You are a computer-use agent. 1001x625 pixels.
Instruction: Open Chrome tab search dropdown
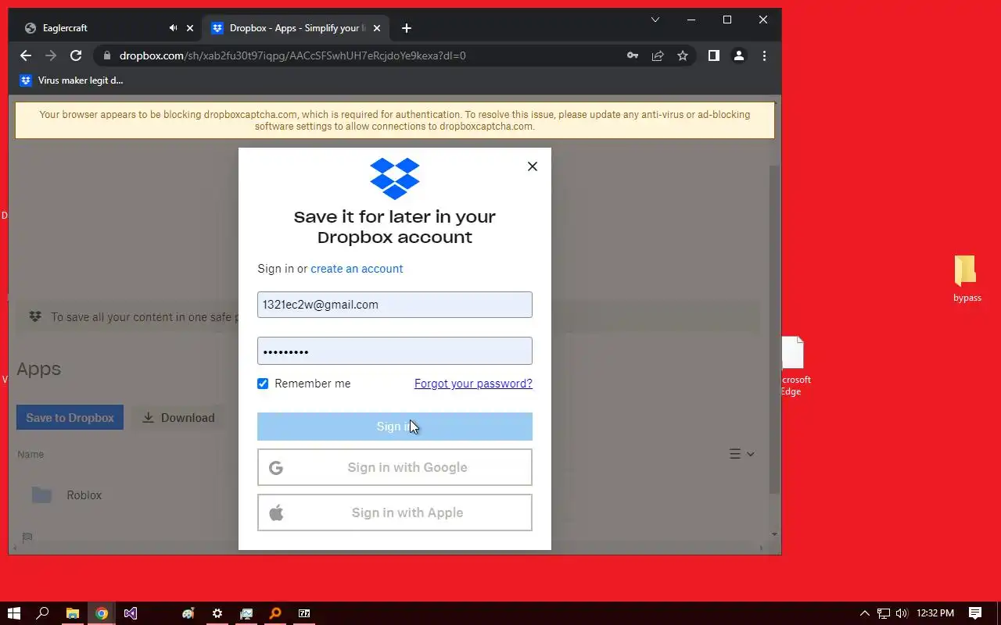pyautogui.click(x=655, y=20)
